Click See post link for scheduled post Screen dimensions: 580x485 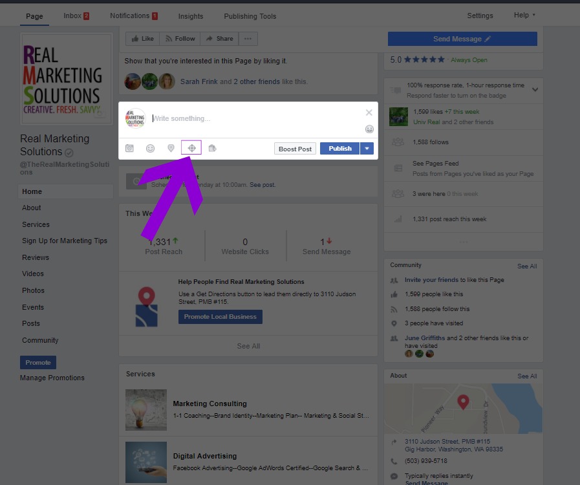pos(263,184)
